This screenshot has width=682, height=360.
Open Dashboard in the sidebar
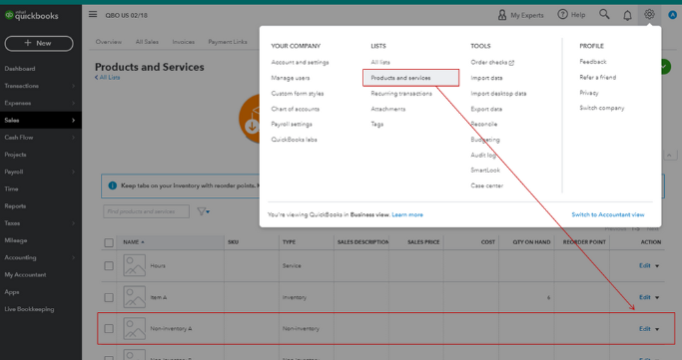click(x=20, y=69)
